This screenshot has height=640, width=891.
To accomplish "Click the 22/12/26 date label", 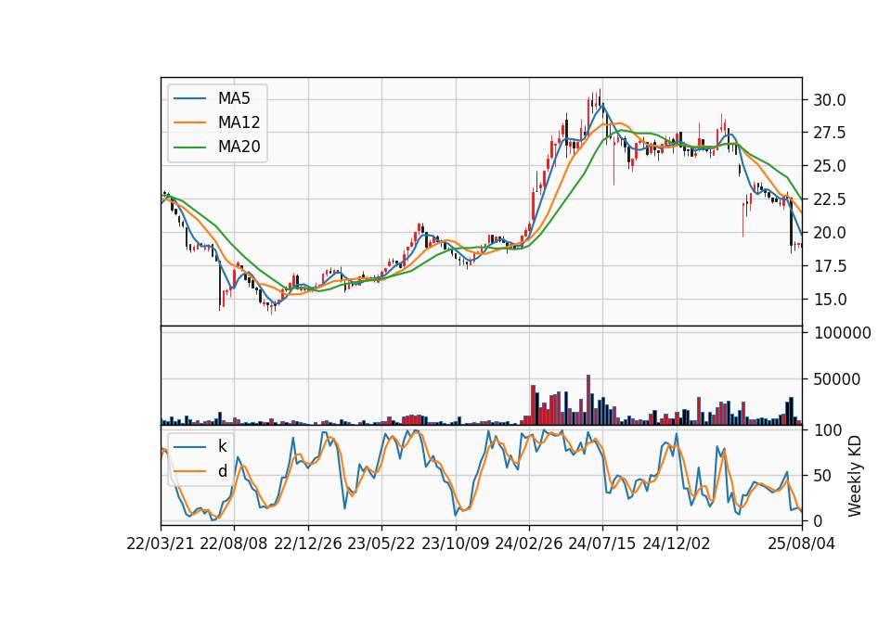I will [x=308, y=544].
